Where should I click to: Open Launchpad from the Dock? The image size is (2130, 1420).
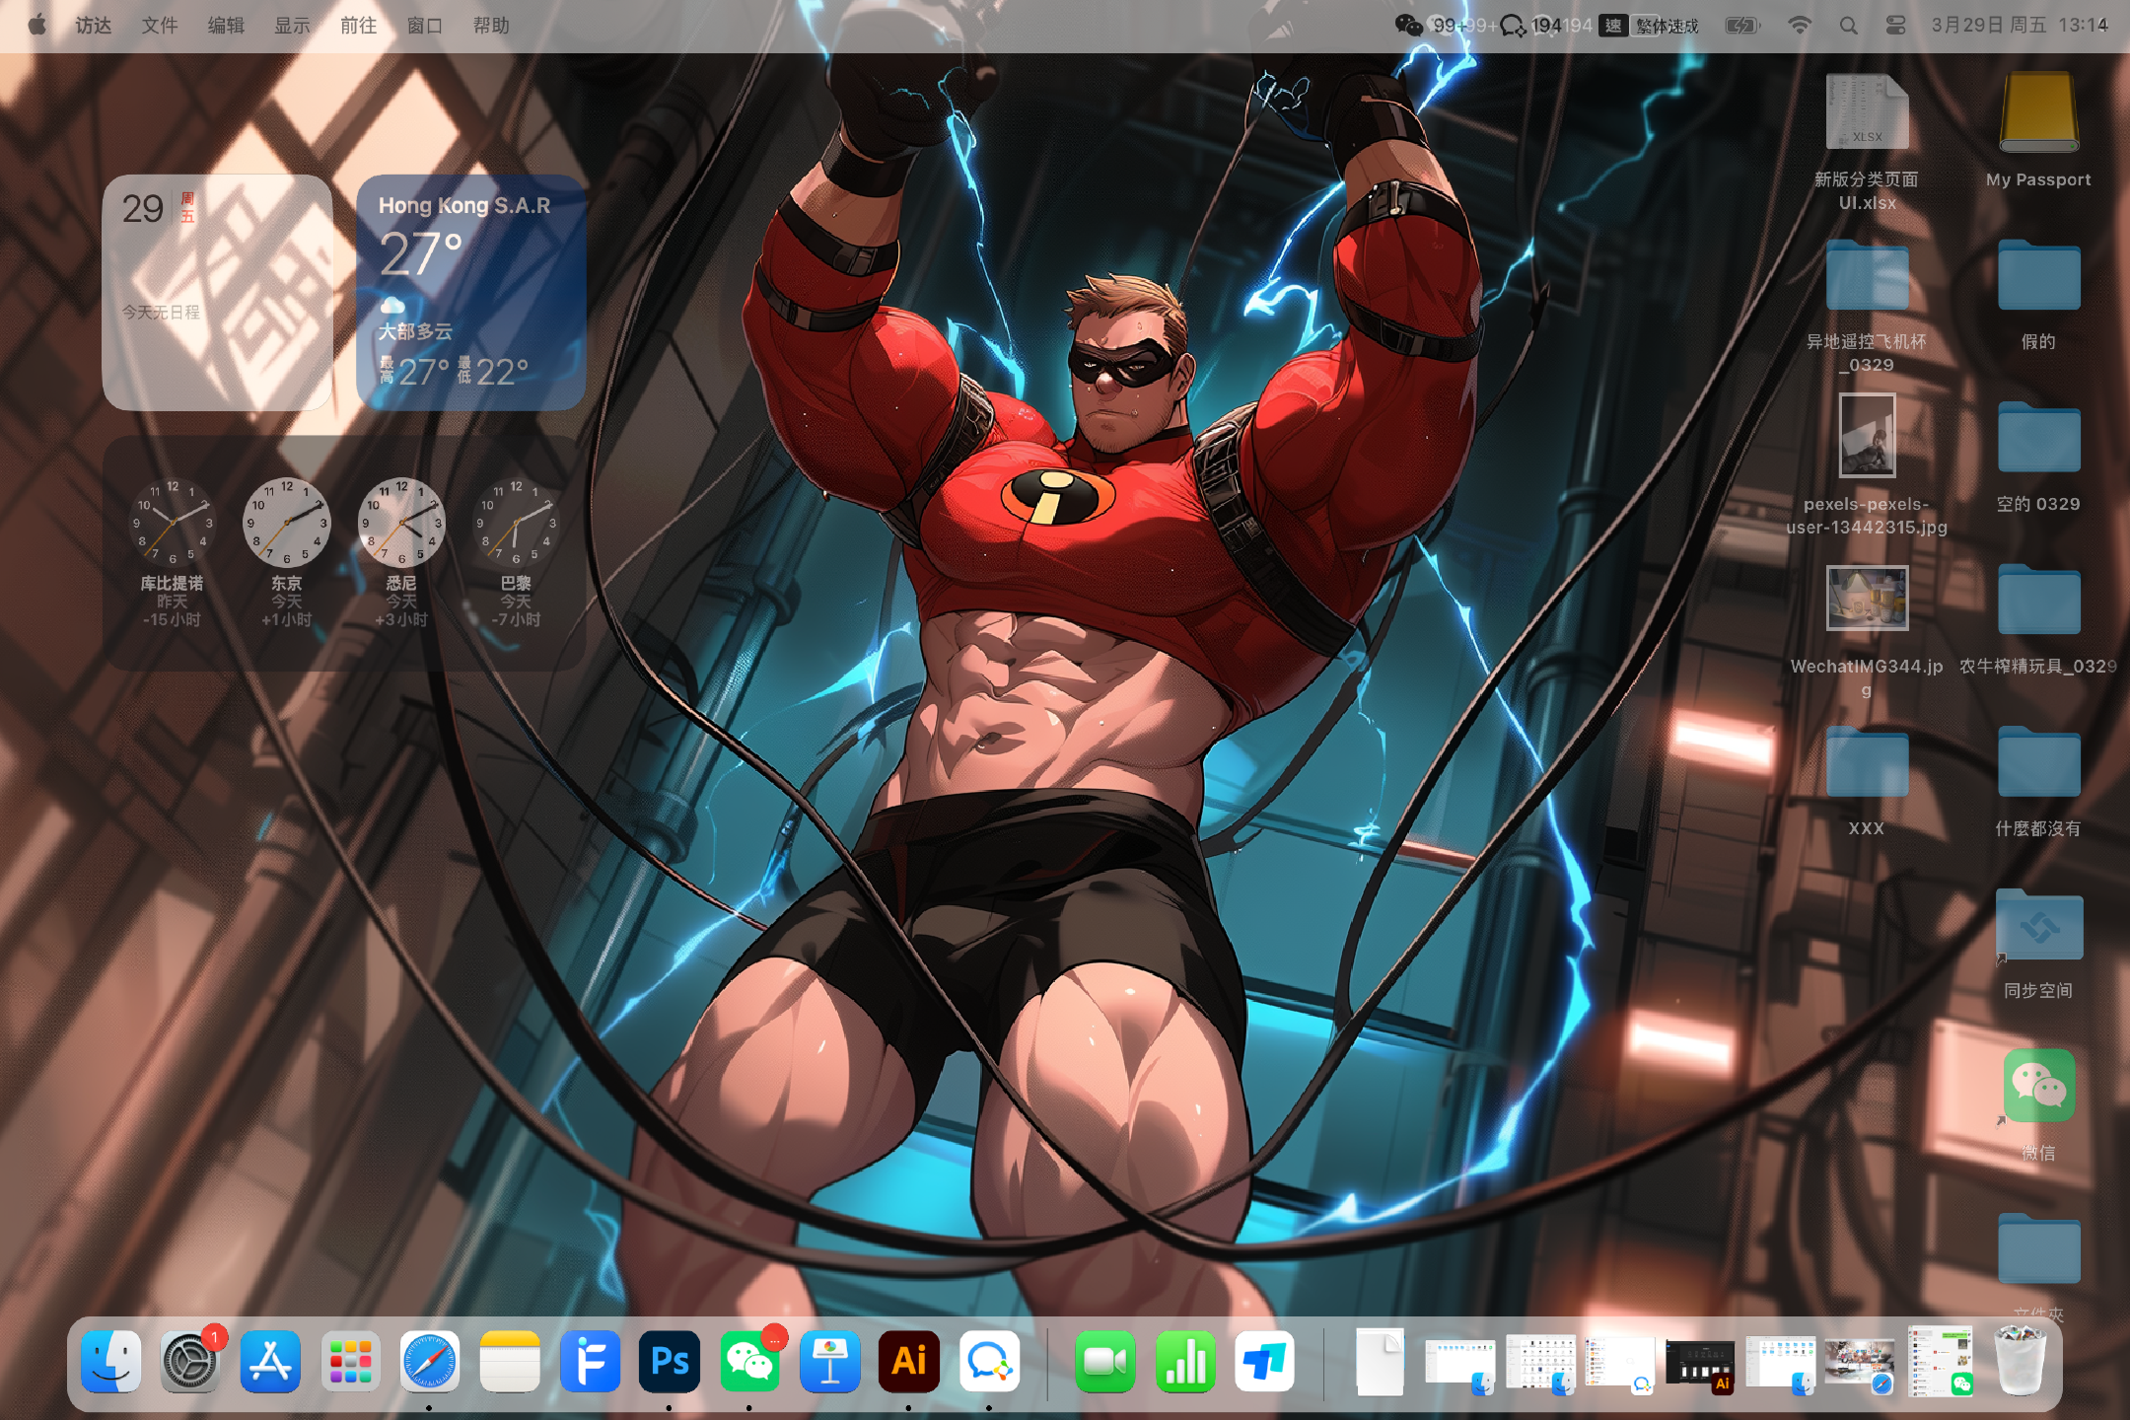pyautogui.click(x=350, y=1362)
